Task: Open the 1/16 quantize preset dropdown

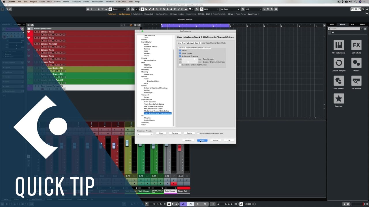Action: tap(253, 9)
